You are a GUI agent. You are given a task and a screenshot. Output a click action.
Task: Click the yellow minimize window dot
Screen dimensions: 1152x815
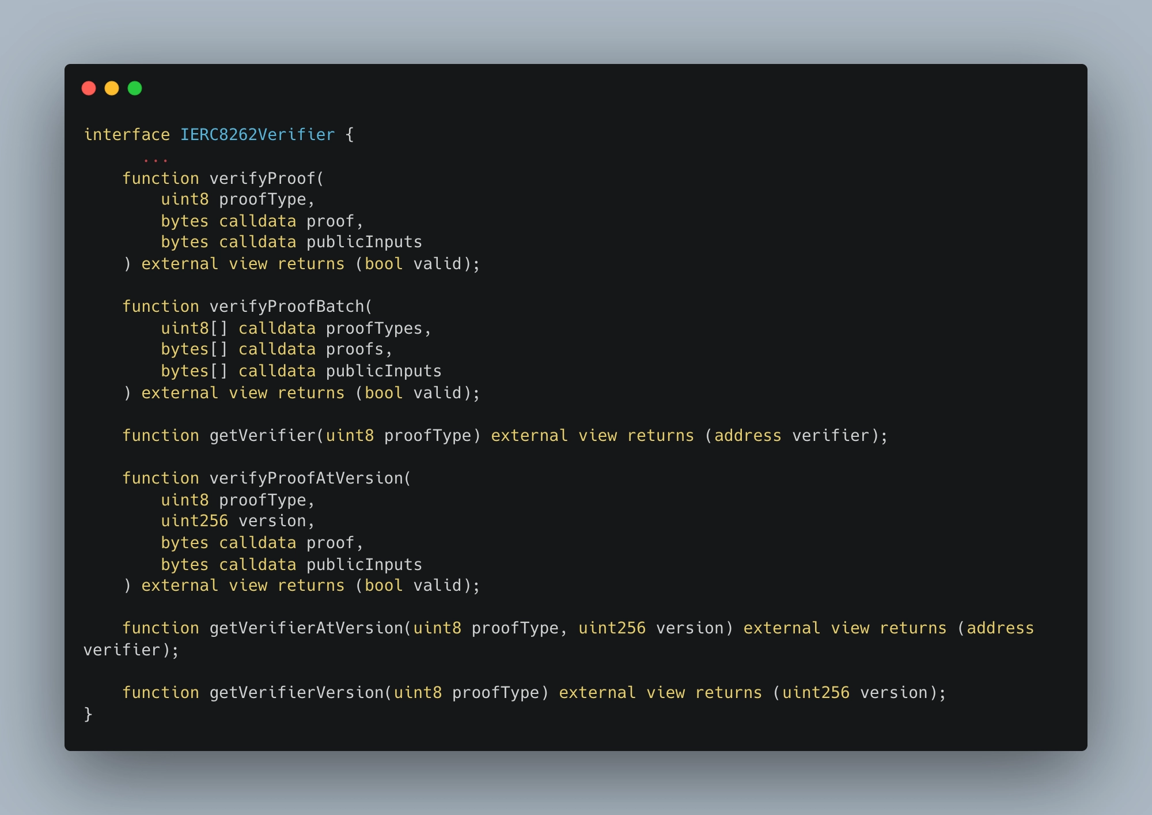click(112, 88)
